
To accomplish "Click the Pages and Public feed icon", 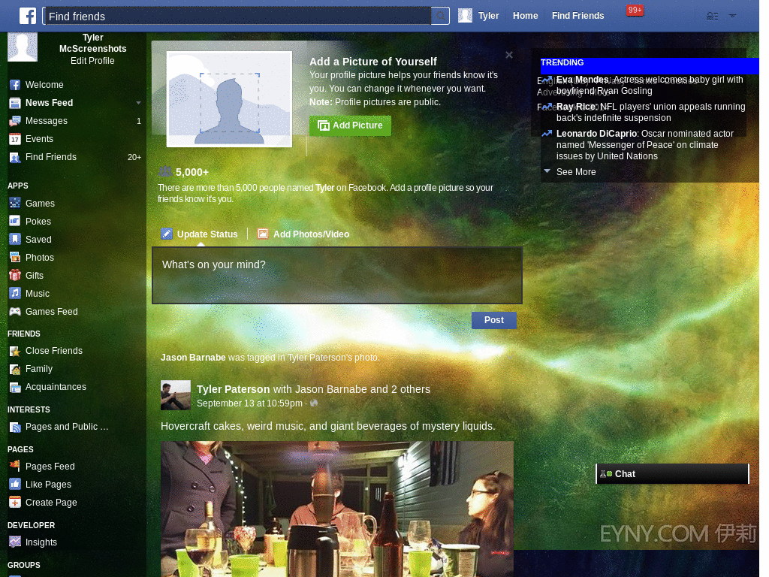I will (x=15, y=427).
